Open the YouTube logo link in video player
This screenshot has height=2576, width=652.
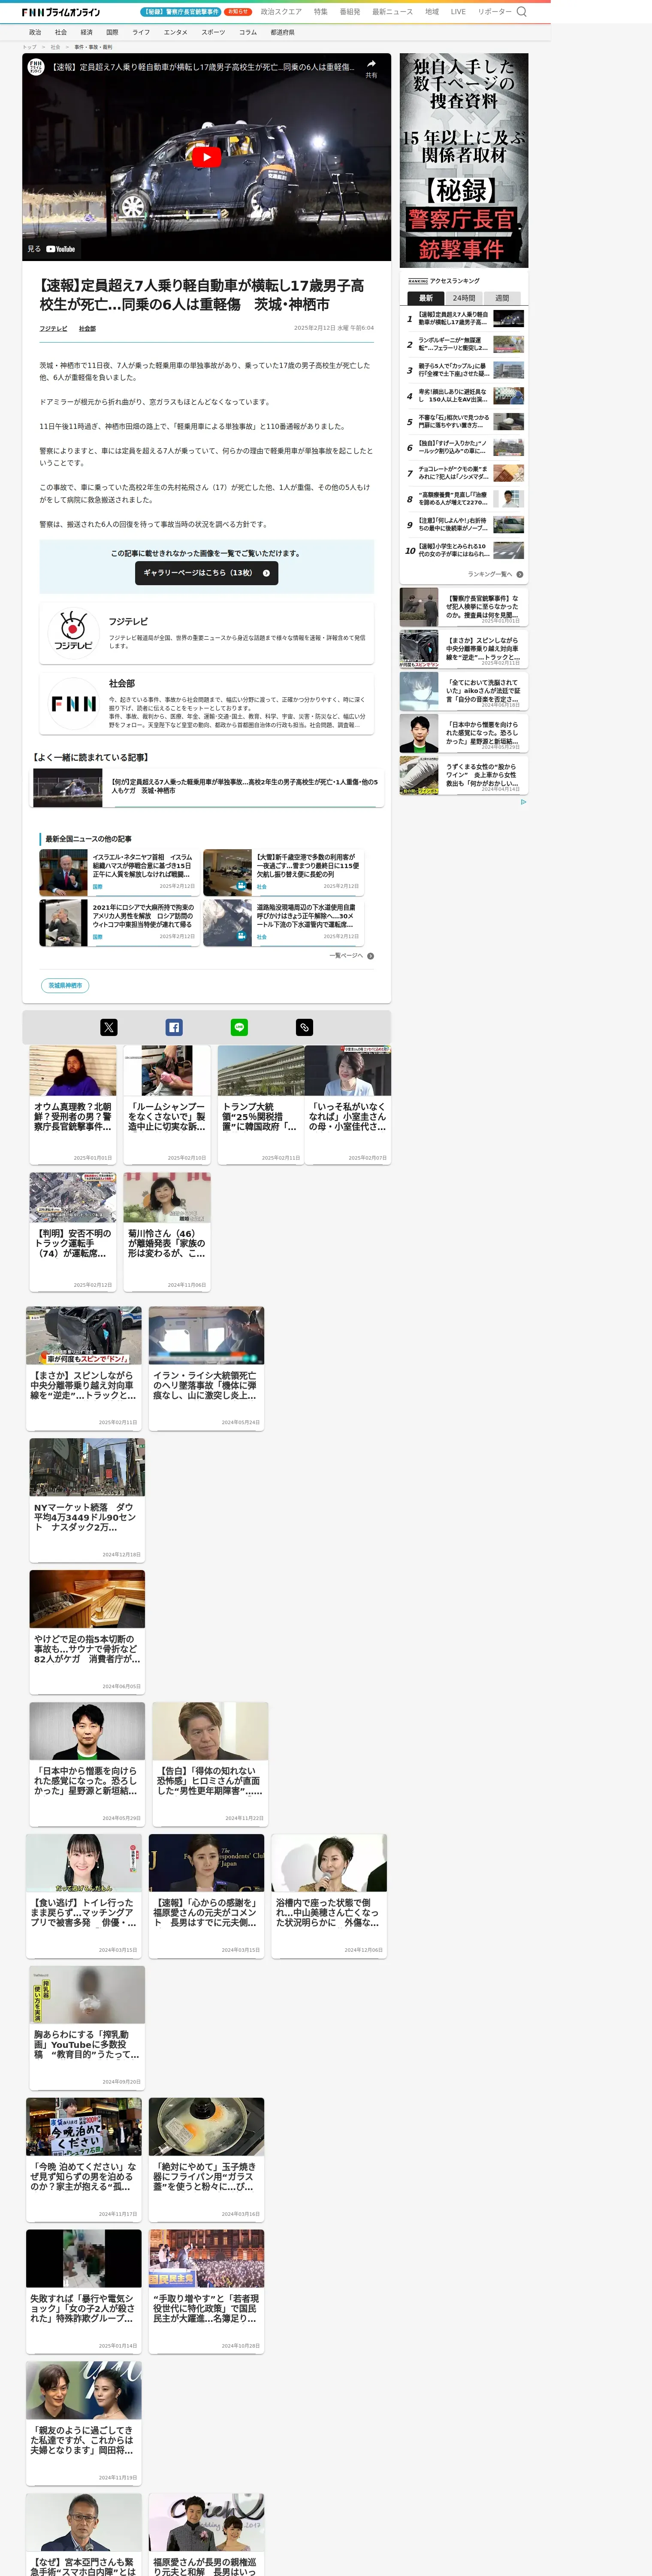[x=60, y=249]
